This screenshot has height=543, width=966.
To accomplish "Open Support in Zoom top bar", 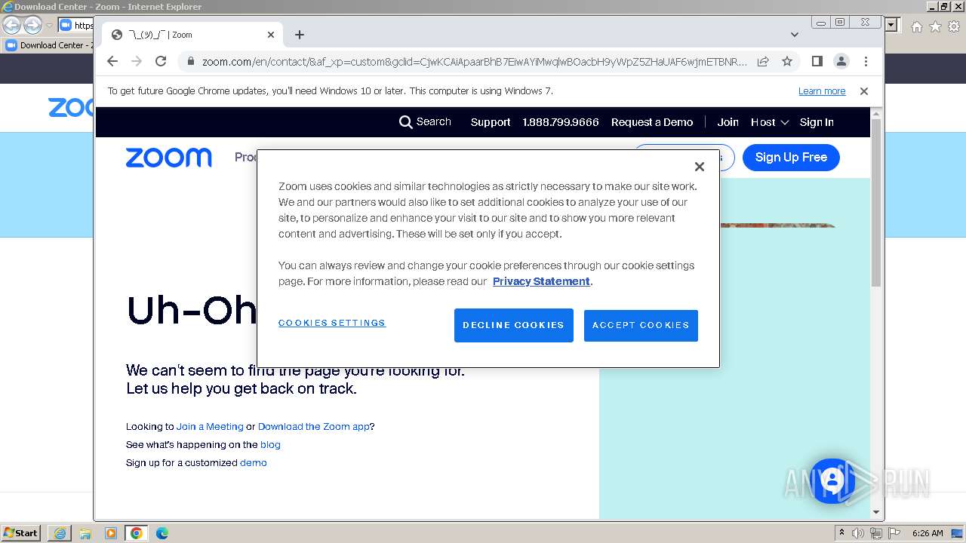I will click(491, 122).
